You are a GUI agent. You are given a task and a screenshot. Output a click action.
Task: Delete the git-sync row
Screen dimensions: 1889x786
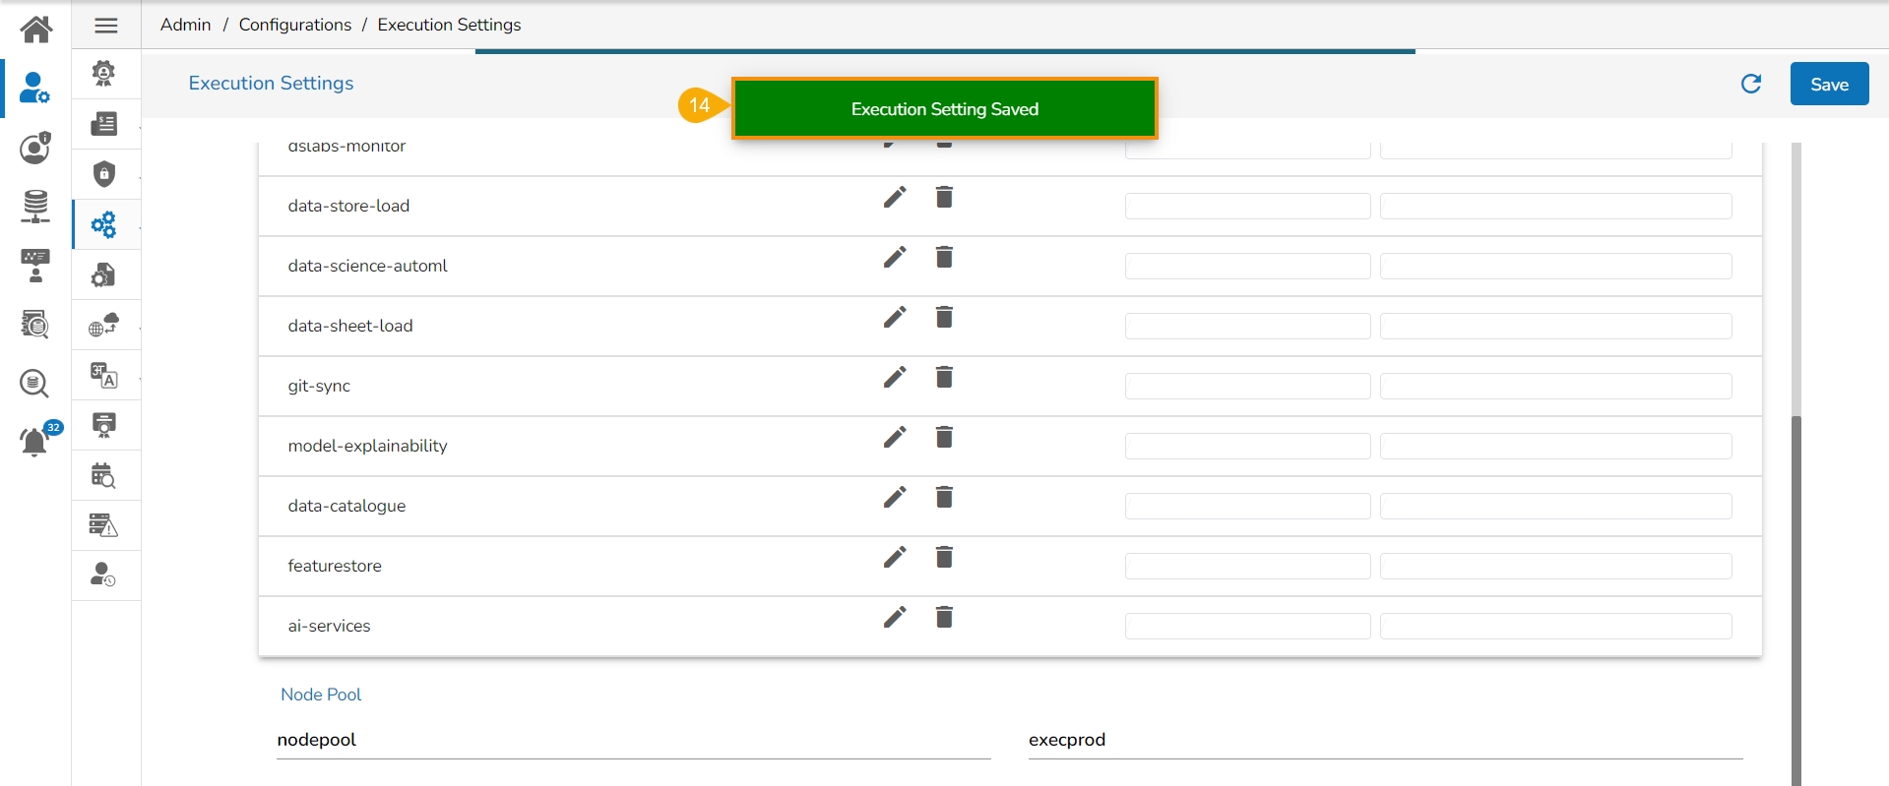click(944, 377)
